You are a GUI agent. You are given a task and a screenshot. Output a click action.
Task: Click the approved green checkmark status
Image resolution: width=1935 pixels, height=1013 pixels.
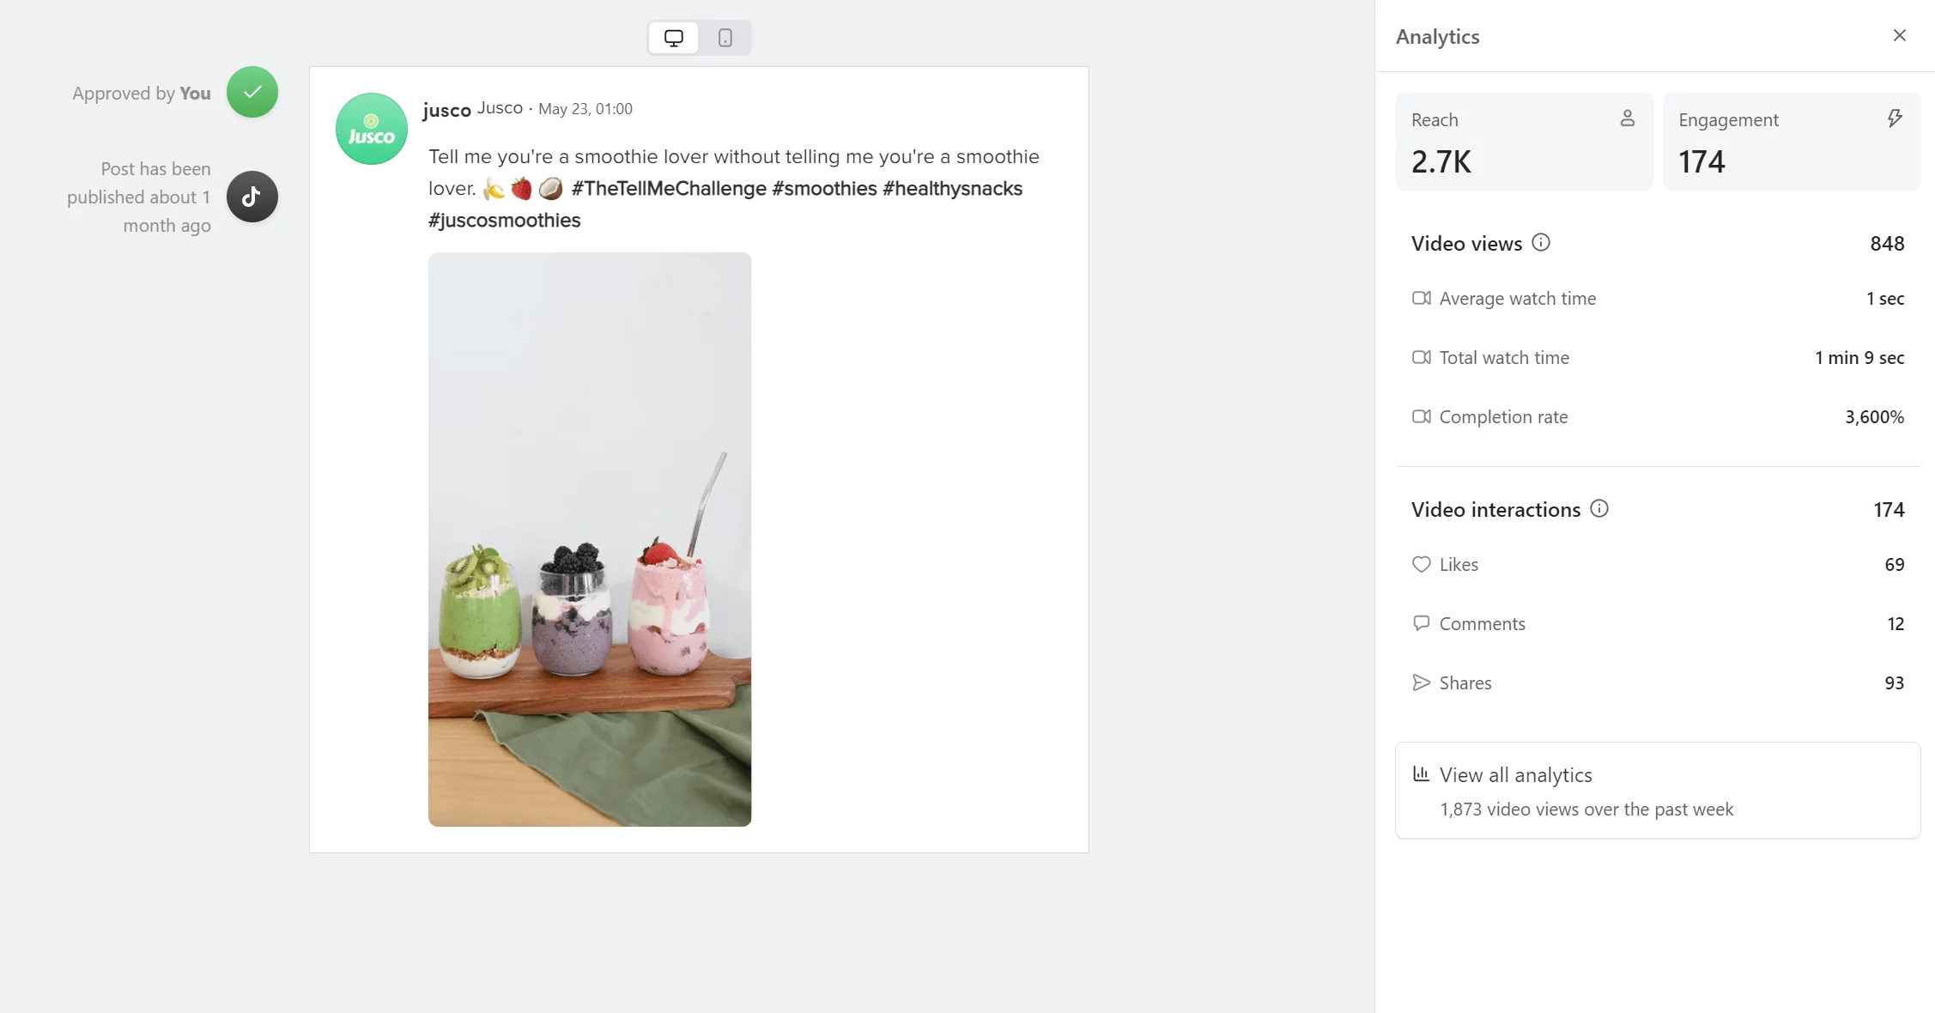[252, 92]
